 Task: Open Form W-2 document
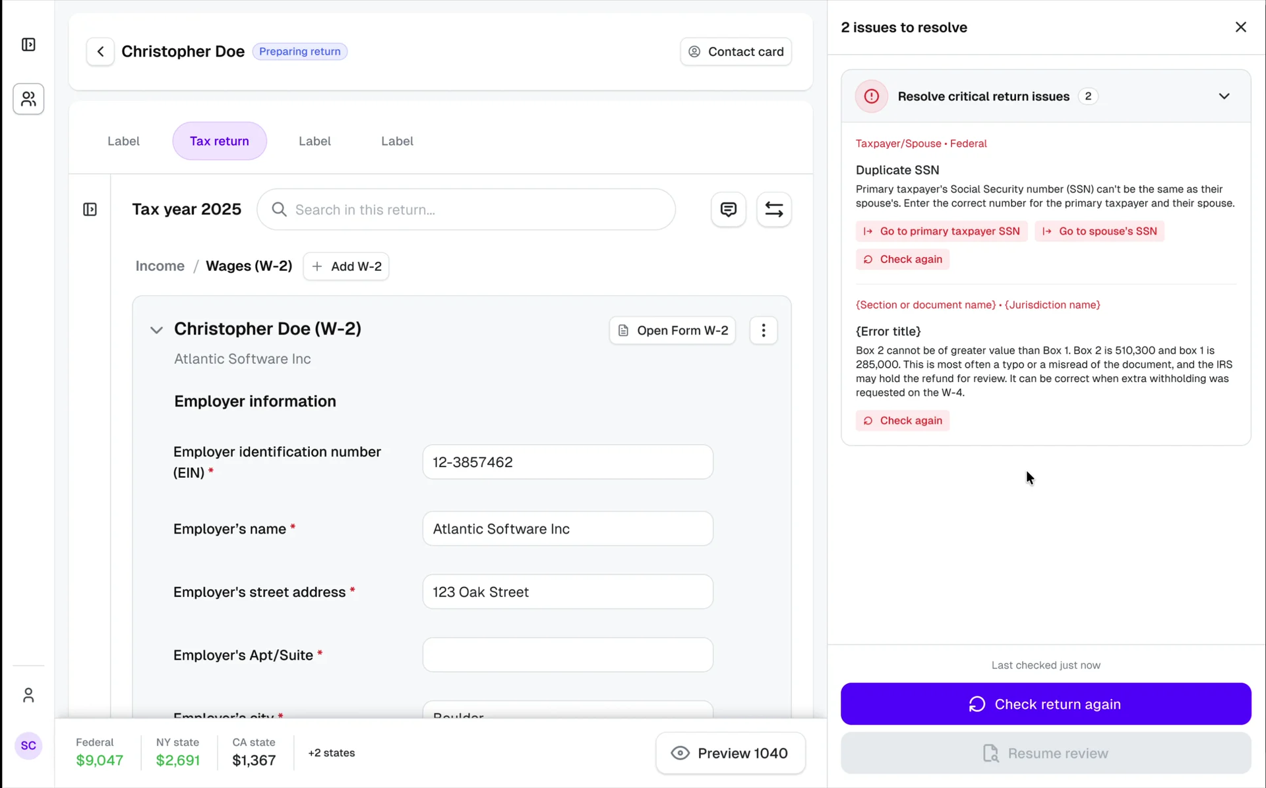pyautogui.click(x=673, y=330)
